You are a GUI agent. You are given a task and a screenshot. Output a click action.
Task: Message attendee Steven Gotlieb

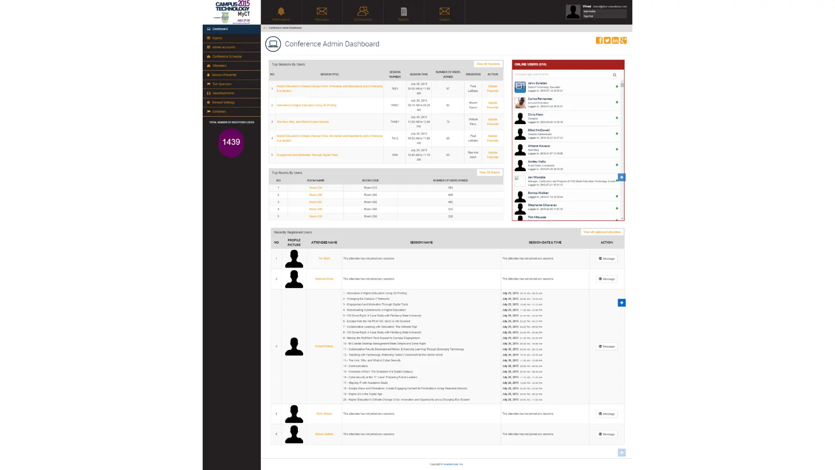(x=607, y=434)
